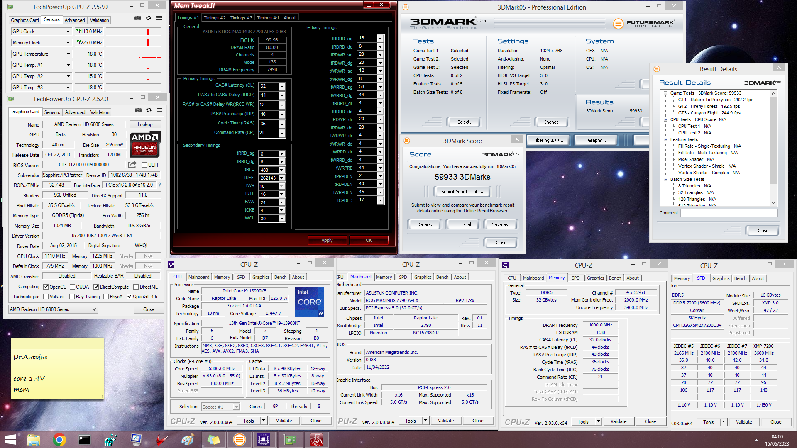Click the screenshot camera icon in GPU-Z Sensors window

pyautogui.click(x=138, y=18)
